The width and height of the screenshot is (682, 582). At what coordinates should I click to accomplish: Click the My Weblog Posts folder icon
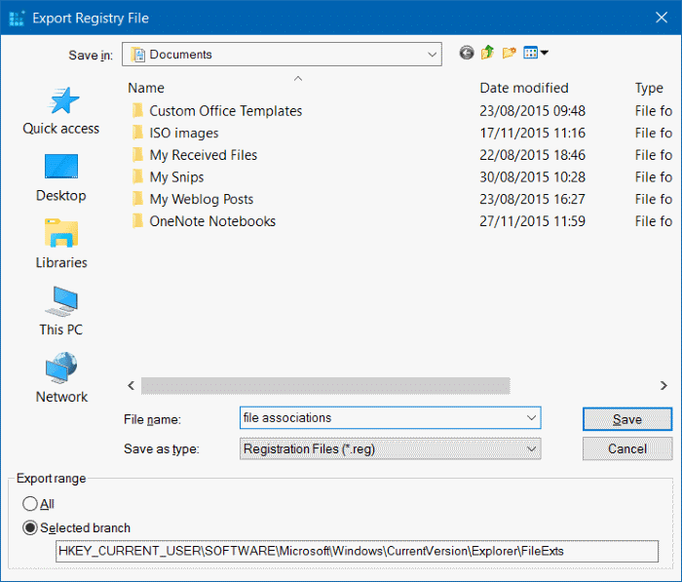(x=137, y=199)
